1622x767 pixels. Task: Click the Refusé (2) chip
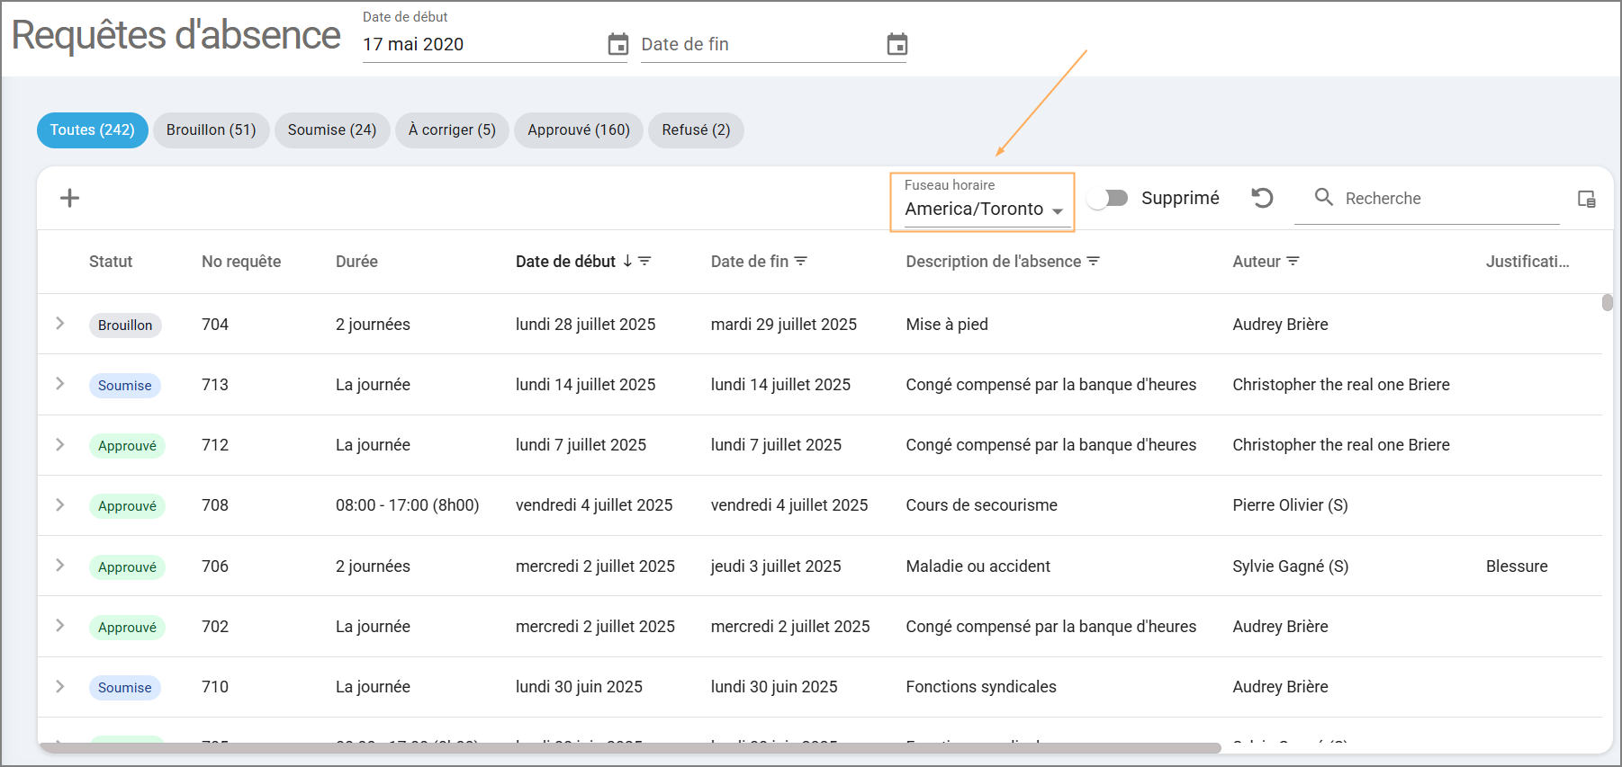pyautogui.click(x=696, y=130)
